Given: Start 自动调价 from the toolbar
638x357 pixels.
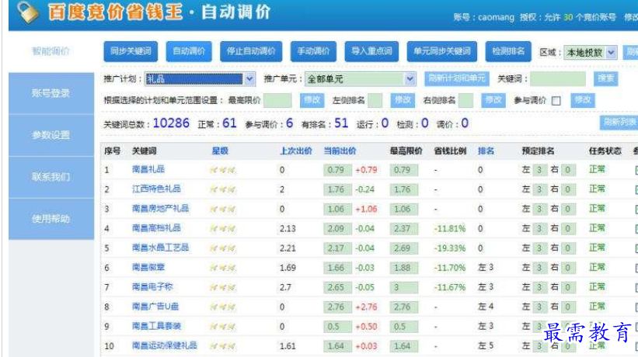Looking at the screenshot, I should [x=189, y=51].
